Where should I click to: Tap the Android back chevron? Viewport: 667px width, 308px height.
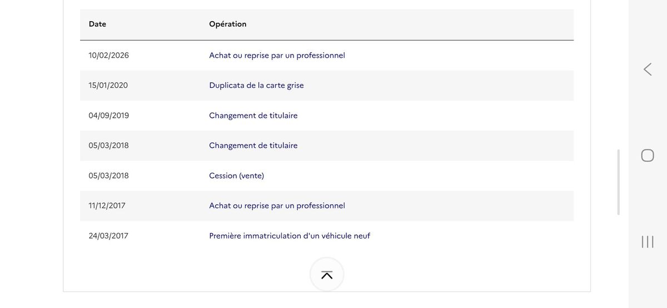[648, 69]
